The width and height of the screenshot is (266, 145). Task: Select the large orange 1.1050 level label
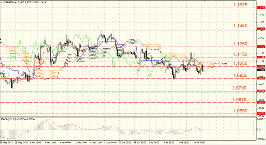[240, 63]
